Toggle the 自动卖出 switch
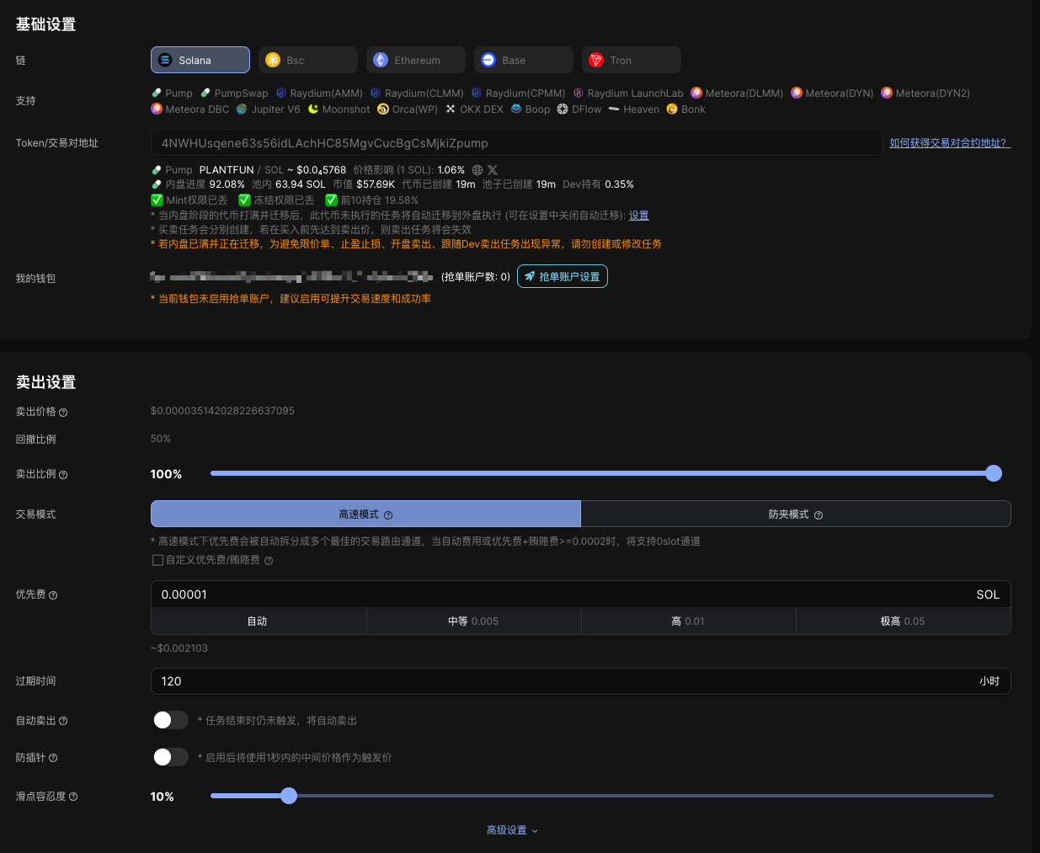1040x853 pixels. pyautogui.click(x=170, y=720)
